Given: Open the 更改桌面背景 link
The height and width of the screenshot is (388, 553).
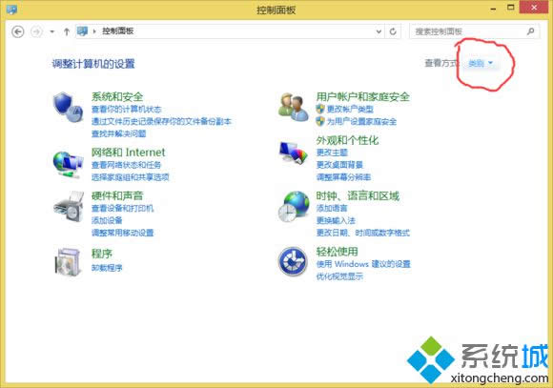Looking at the screenshot, I should click(x=339, y=165).
